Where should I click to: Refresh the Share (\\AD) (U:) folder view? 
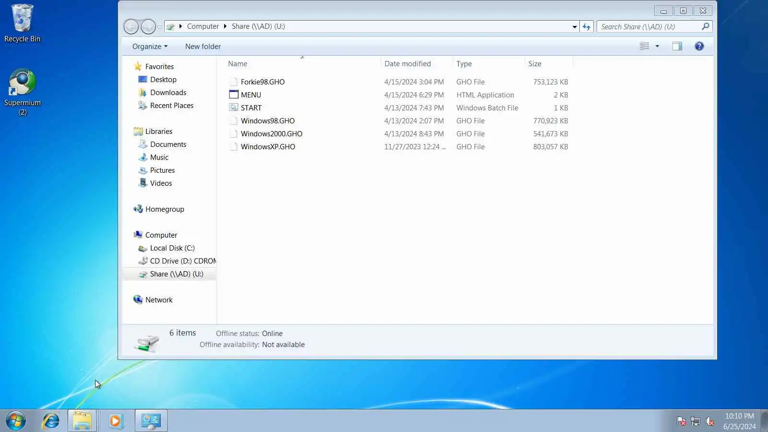pyautogui.click(x=587, y=26)
